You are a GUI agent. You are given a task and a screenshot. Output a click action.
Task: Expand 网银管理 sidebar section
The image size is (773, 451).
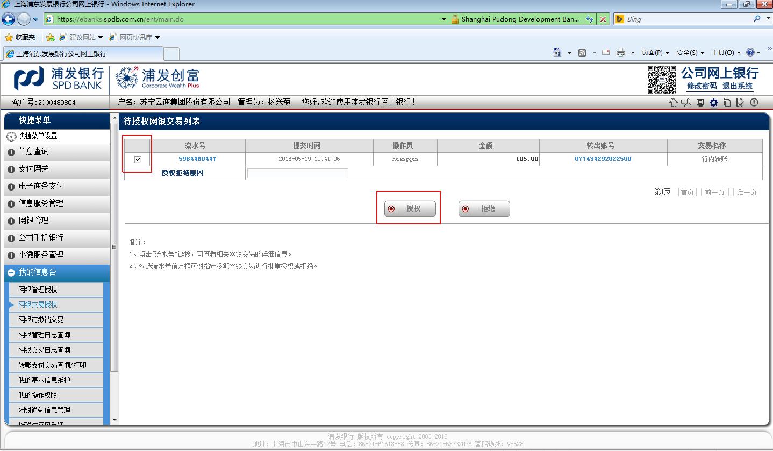tap(56, 221)
